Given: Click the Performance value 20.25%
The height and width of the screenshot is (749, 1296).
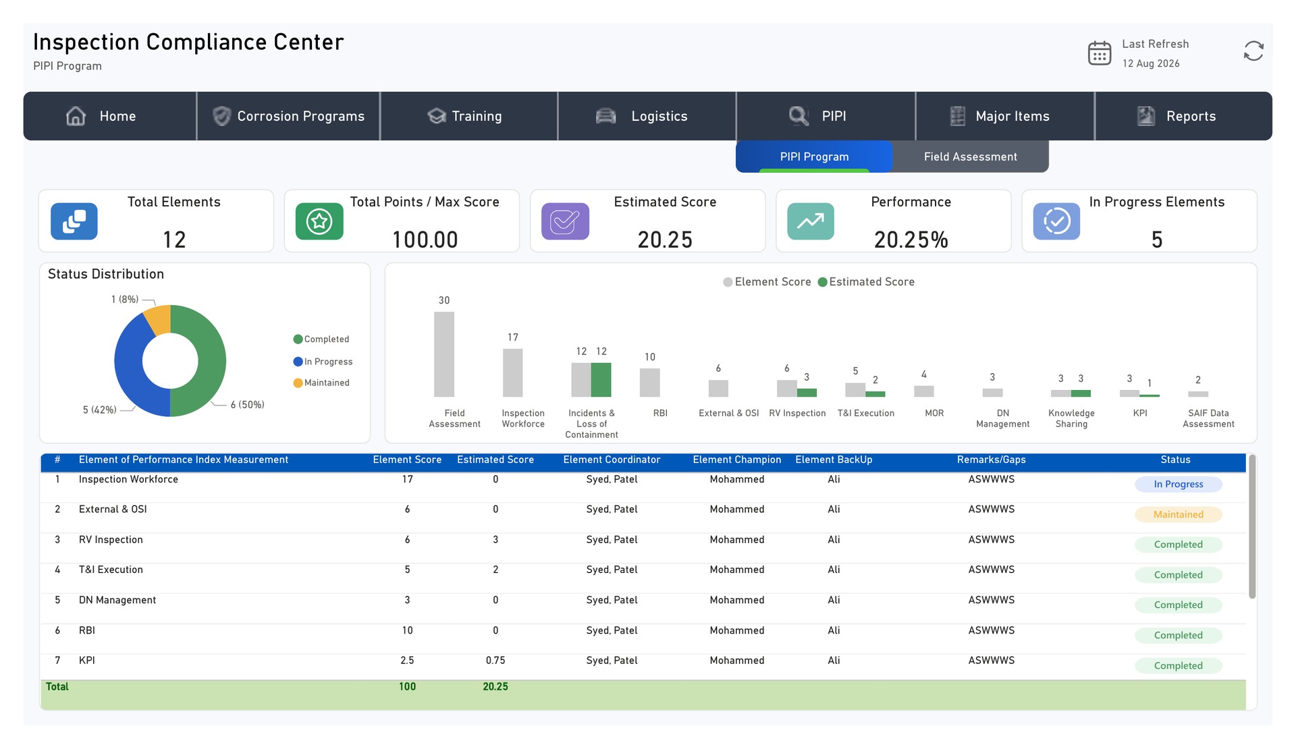Looking at the screenshot, I should click(911, 240).
